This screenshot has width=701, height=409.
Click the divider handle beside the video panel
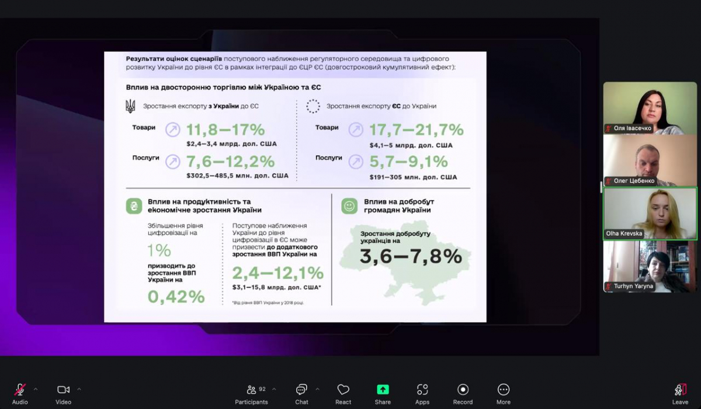pos(601,187)
